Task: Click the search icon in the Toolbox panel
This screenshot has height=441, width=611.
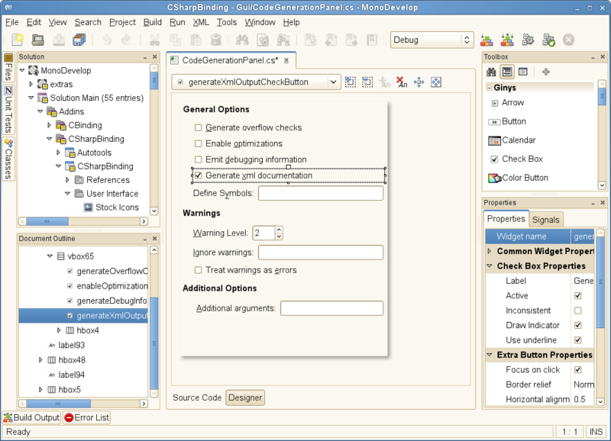Action: pos(491,72)
